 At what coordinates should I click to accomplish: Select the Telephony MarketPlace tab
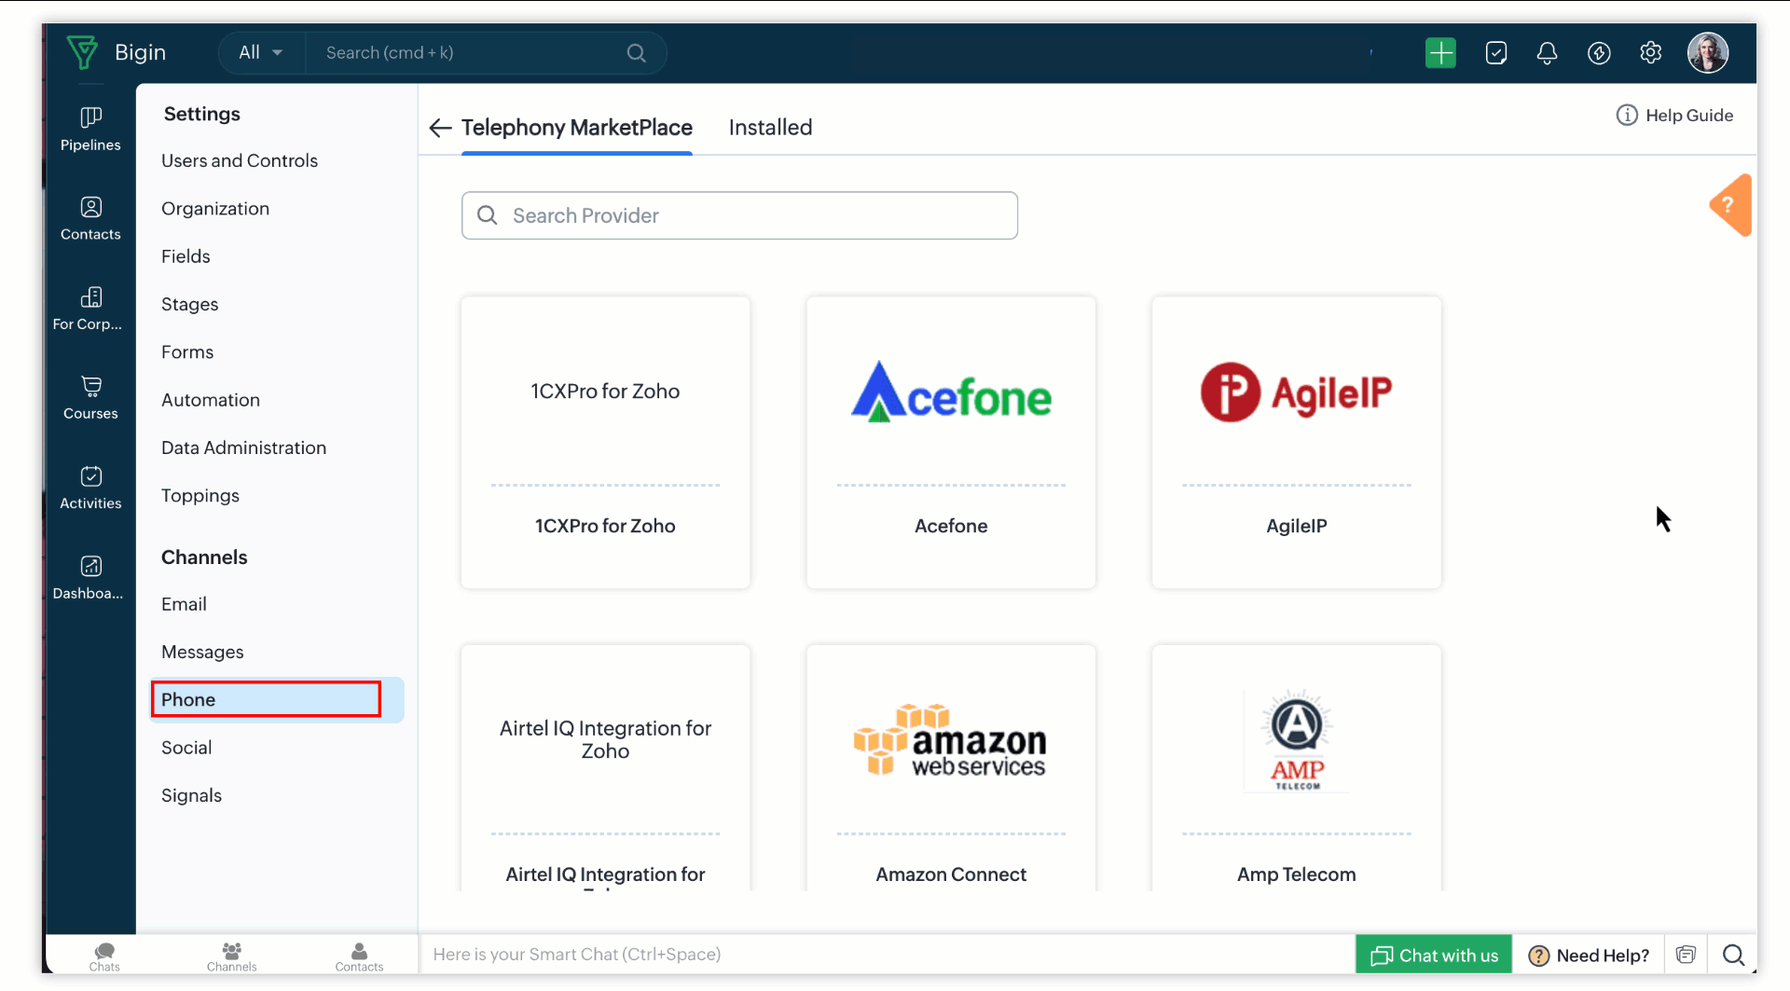576,128
